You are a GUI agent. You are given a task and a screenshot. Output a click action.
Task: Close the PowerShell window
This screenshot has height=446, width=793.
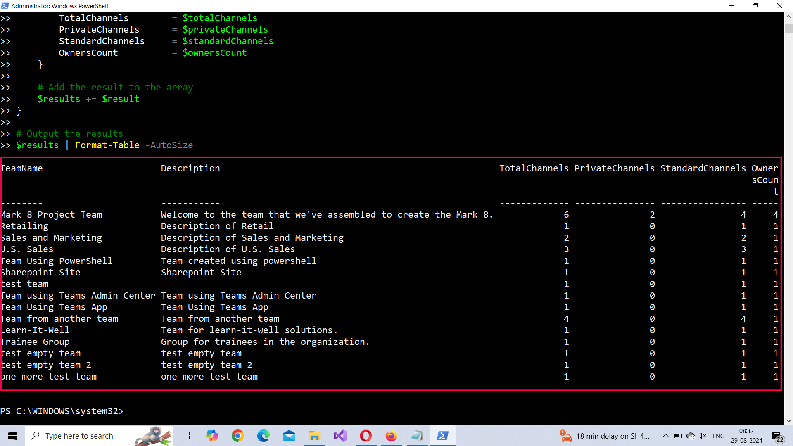(x=780, y=6)
